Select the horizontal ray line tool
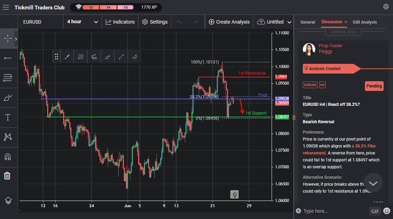The width and height of the screenshot is (393, 219). (x=8, y=58)
